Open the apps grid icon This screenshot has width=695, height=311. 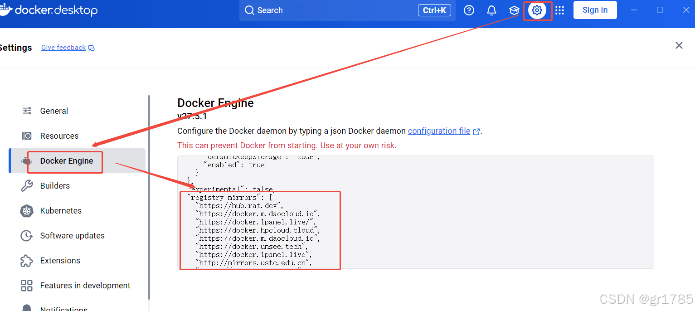point(560,10)
